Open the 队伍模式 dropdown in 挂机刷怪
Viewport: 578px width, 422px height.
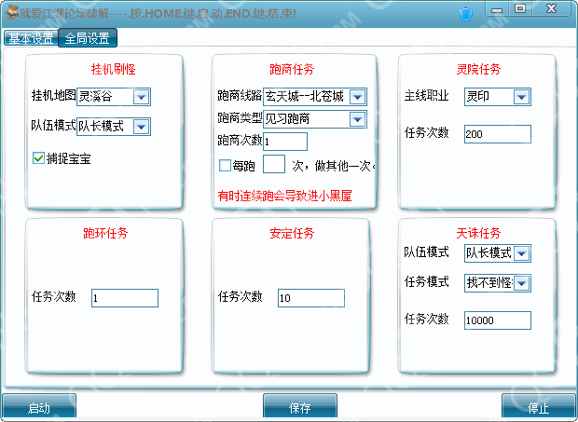[x=114, y=127]
